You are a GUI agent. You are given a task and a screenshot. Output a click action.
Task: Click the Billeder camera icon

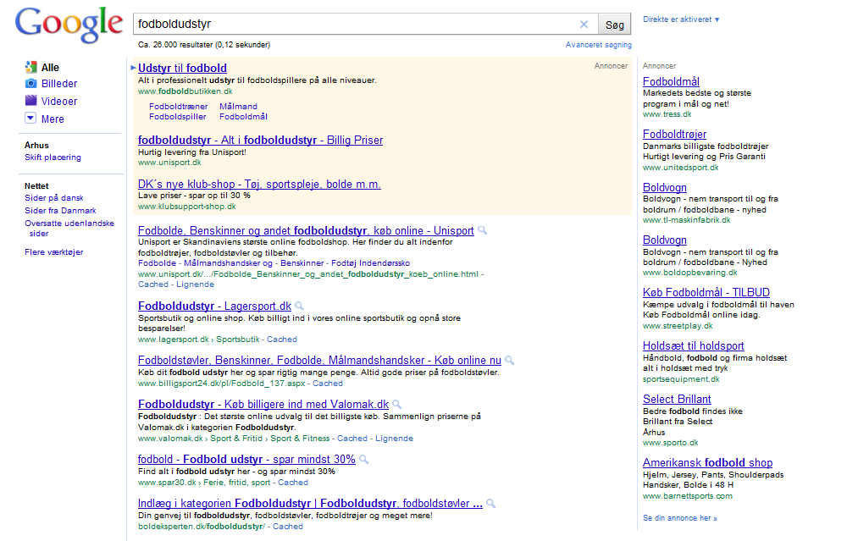tap(30, 83)
